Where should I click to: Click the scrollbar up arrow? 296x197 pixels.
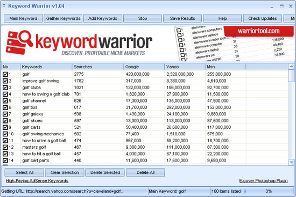pyautogui.click(x=291, y=67)
